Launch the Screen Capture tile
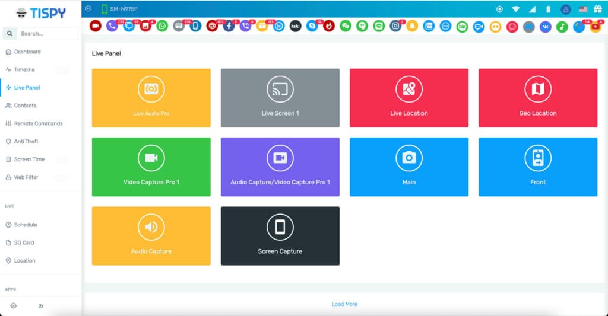Image resolution: width=608 pixels, height=316 pixels. click(x=280, y=236)
